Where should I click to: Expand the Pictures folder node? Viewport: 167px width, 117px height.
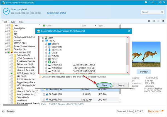pyautogui.click(x=46, y=56)
